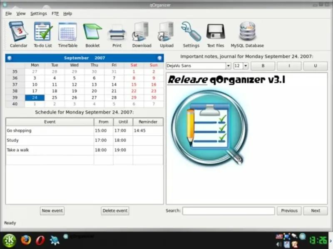Click the Upload toolbar icon
This screenshot has width=333, height=249.
166,34
